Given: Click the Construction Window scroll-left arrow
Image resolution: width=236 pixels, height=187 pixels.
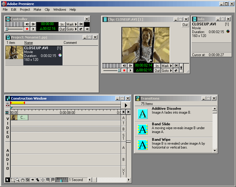Looking at the screenshot, I should coord(90,180).
